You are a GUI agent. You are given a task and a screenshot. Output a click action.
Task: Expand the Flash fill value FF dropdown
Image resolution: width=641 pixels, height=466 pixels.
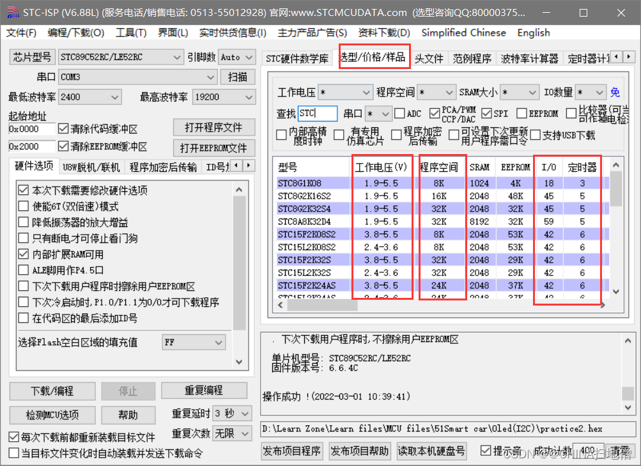(x=219, y=342)
